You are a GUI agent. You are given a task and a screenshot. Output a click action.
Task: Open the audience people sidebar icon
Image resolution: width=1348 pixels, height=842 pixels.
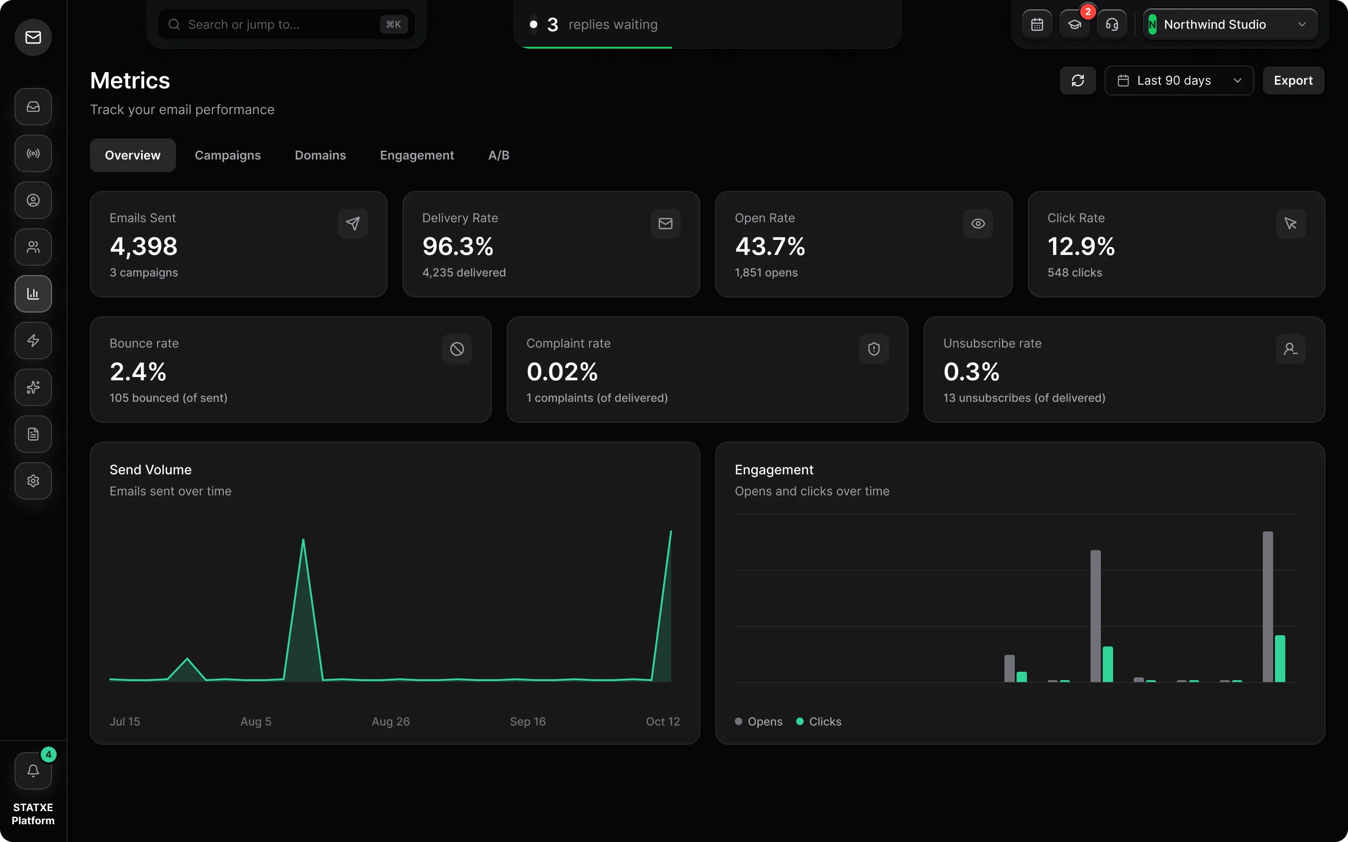click(x=33, y=247)
